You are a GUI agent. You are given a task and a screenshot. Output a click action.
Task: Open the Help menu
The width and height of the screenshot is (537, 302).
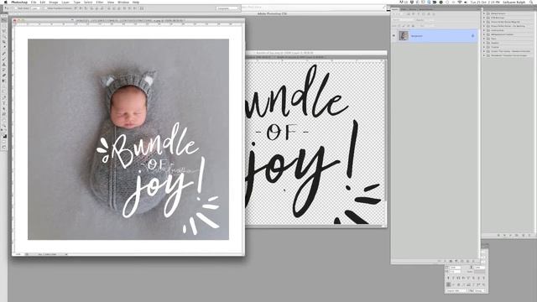tap(136, 2)
